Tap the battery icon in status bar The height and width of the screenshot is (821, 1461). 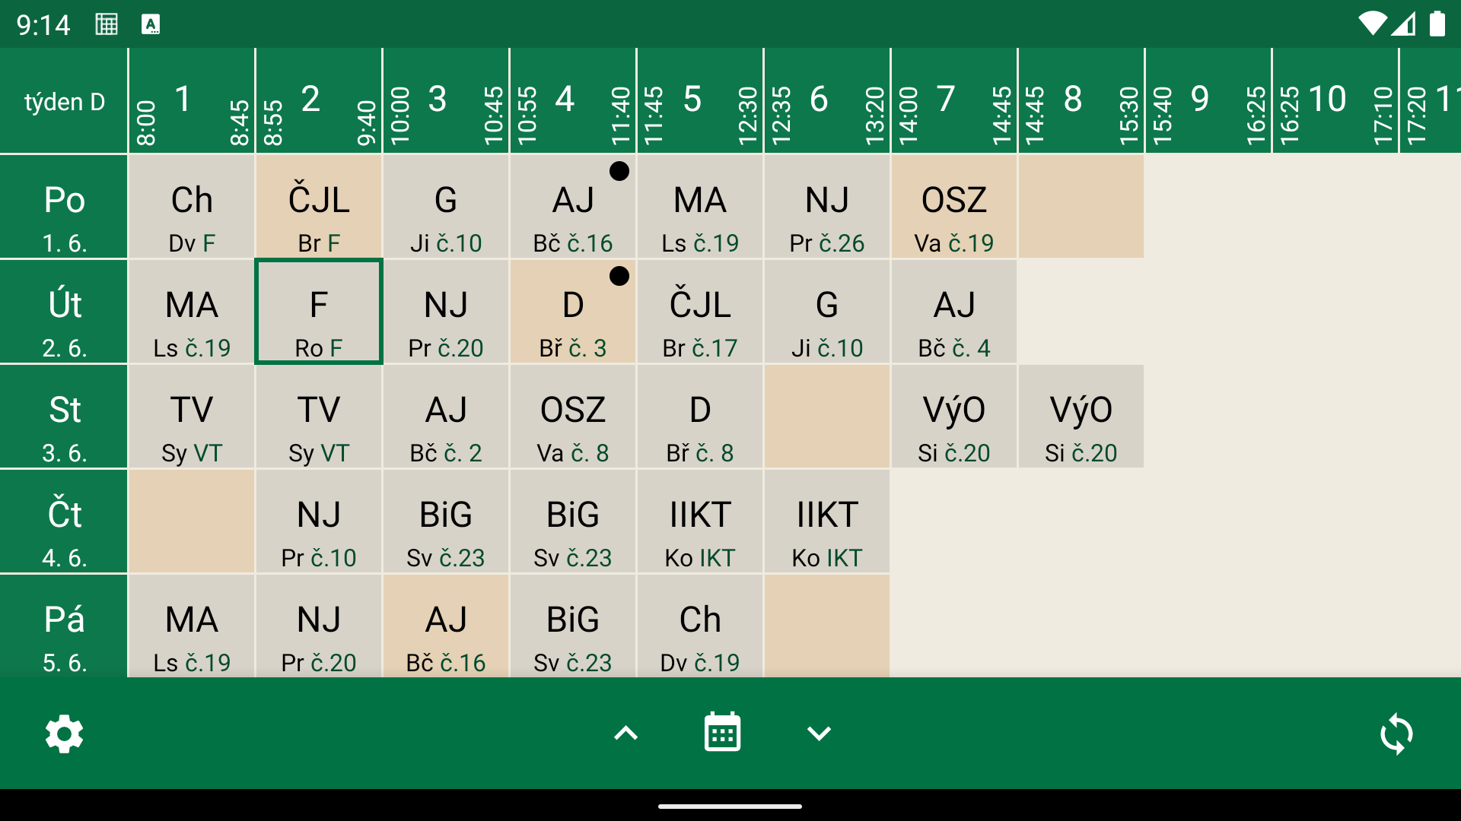1437,24
